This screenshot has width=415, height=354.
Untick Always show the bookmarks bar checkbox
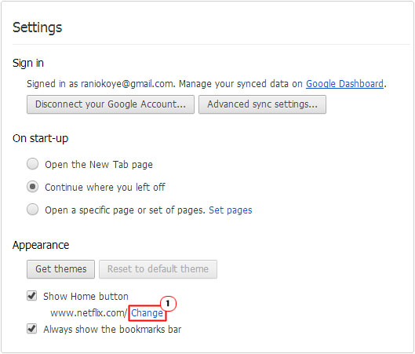click(x=32, y=329)
